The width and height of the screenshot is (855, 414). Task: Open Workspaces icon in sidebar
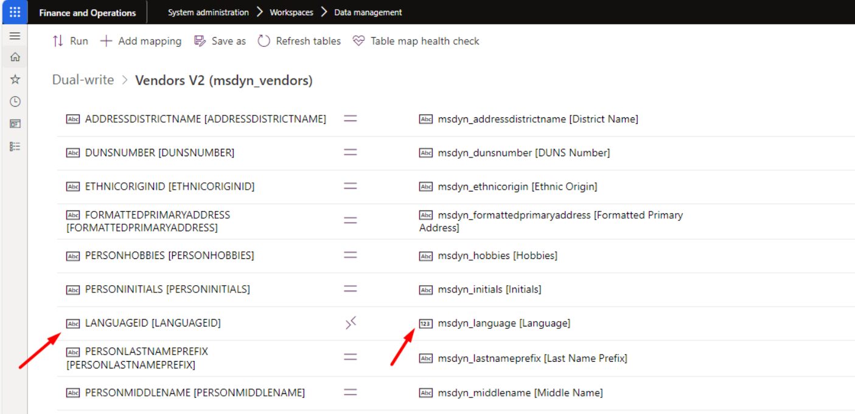tap(15, 124)
